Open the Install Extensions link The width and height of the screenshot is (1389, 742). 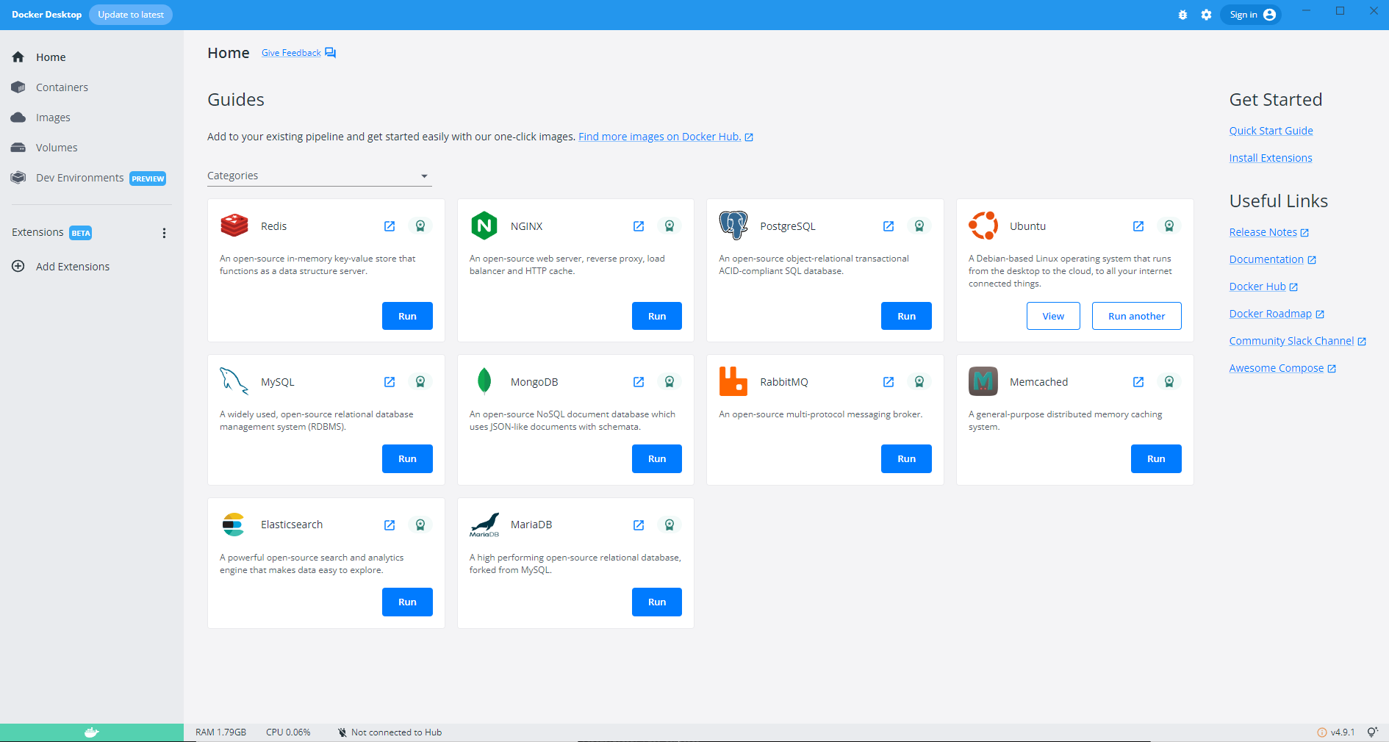tap(1271, 158)
